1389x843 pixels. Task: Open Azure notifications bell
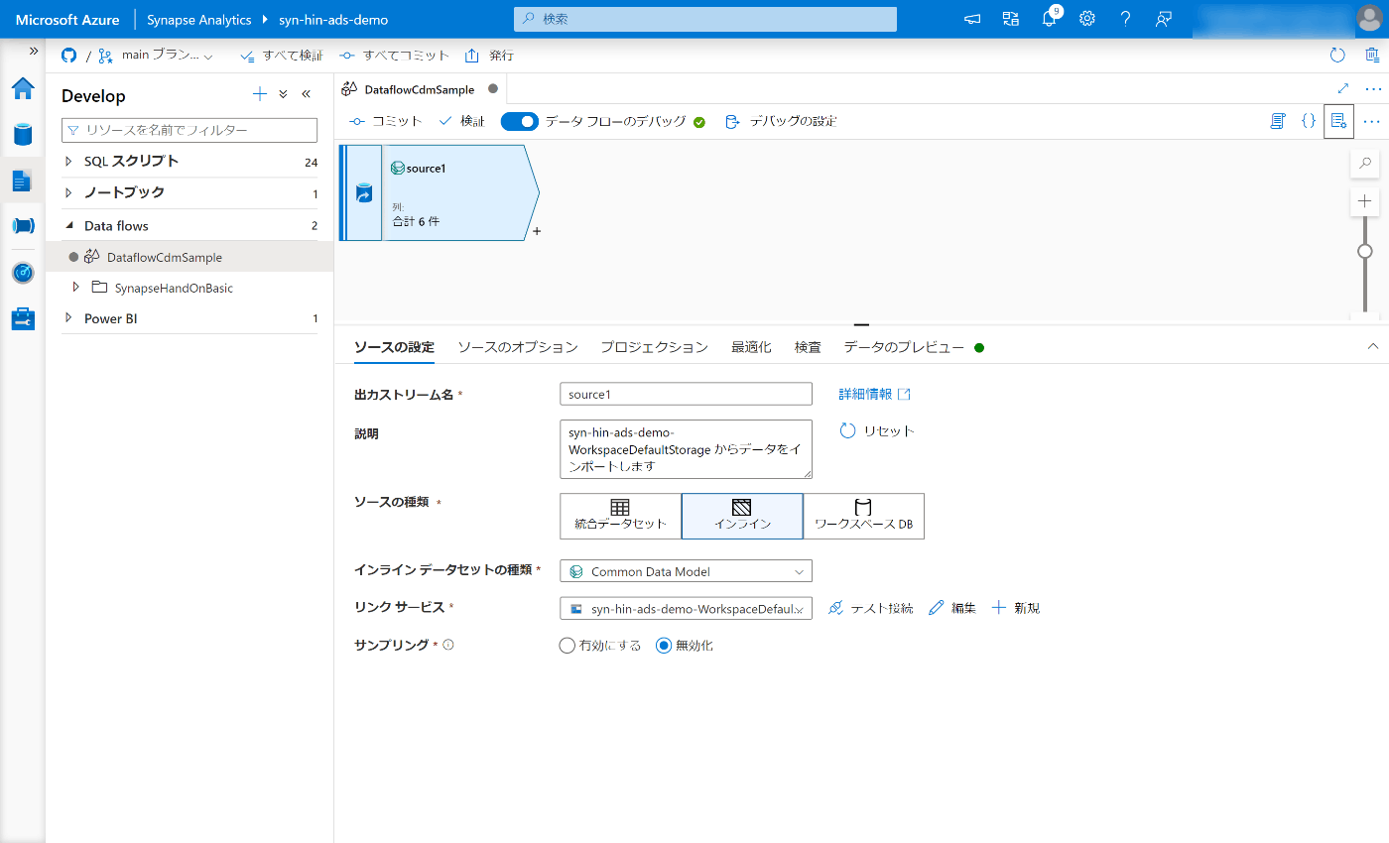click(1050, 19)
